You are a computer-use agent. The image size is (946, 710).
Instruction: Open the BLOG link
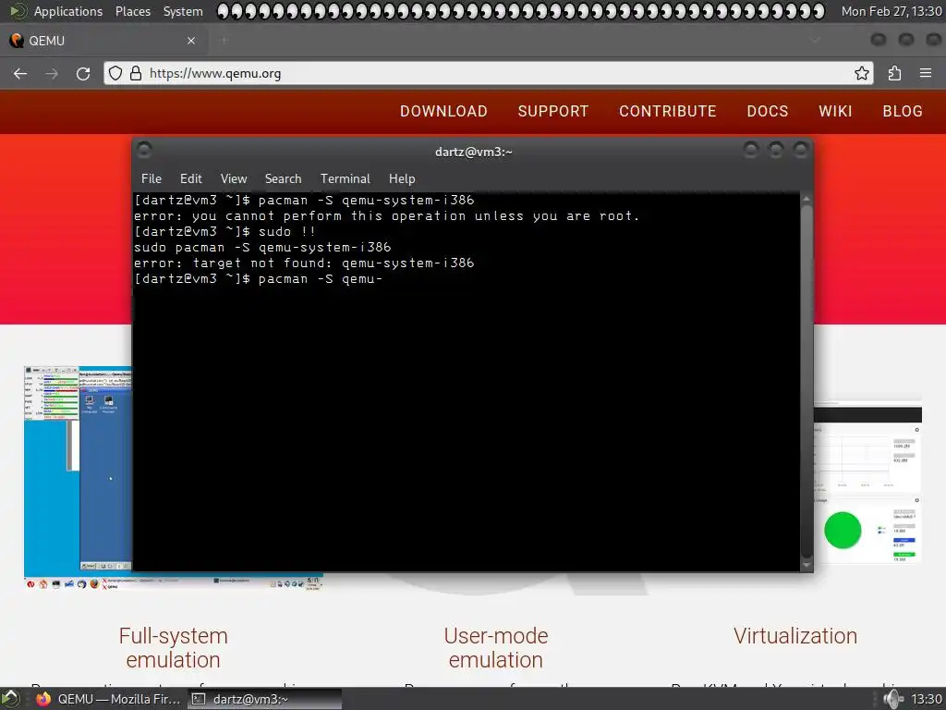click(x=903, y=111)
